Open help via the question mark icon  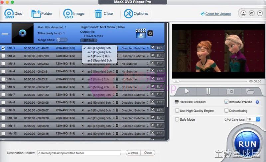pos(260,13)
